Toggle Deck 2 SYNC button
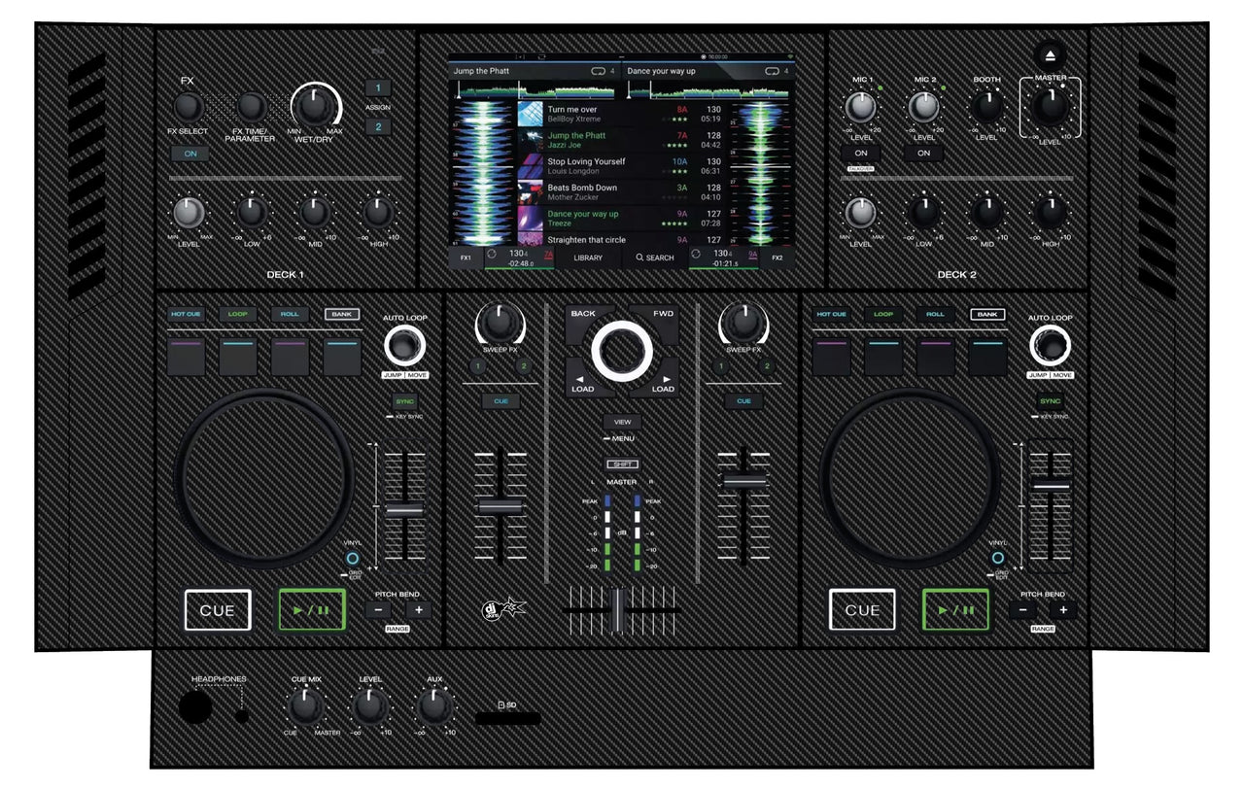Screen dimensions: 1244x790 [1050, 401]
